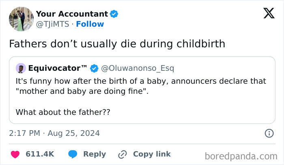Click the 611.4K likes count
This screenshot has width=284, height=165.
[x=40, y=154]
